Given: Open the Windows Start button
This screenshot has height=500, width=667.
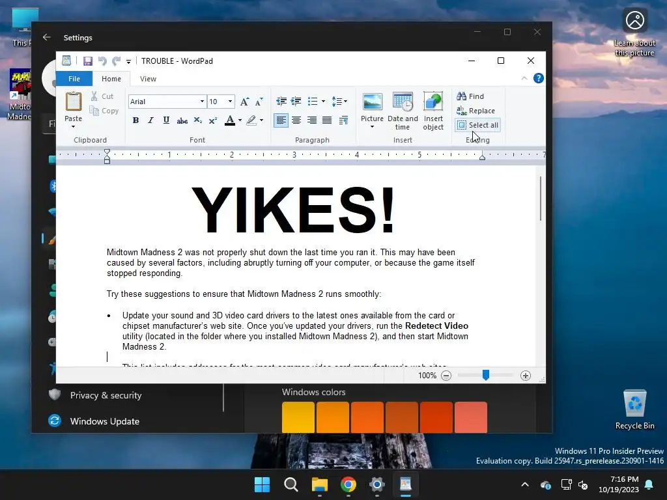Looking at the screenshot, I should pos(262,484).
